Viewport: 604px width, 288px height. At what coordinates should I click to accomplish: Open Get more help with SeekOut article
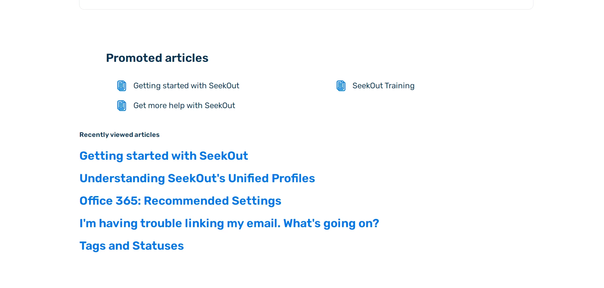tap(184, 105)
